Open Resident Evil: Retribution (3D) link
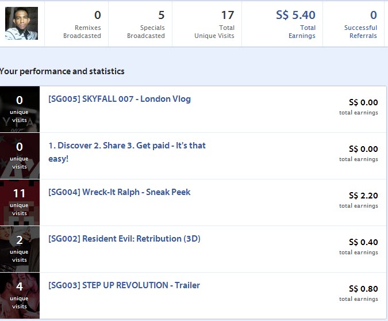388x321 pixels. tap(124, 239)
